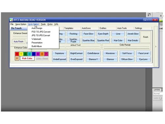This screenshot has height=124, width=165.
Task: Click the Hair Color button
Action: pos(118,40)
